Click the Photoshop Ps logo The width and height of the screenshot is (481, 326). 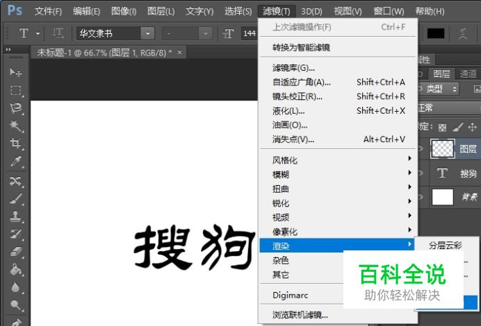coord(15,10)
